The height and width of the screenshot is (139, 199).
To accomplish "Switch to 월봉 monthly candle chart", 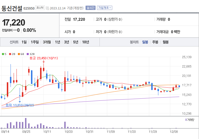I will point(166,42).
